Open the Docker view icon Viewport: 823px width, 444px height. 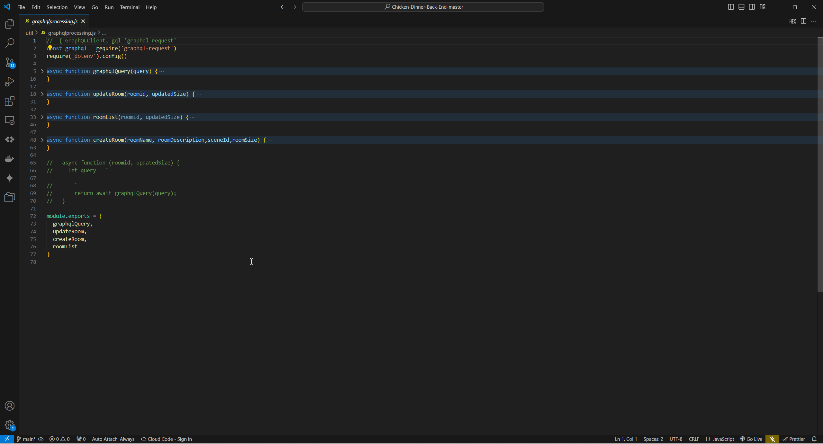10,159
